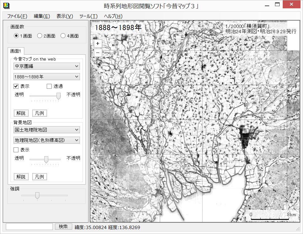Click 凡例 button under 背景地図 section
Image resolution: width=303 pixels, height=234 pixels.
click(39, 177)
